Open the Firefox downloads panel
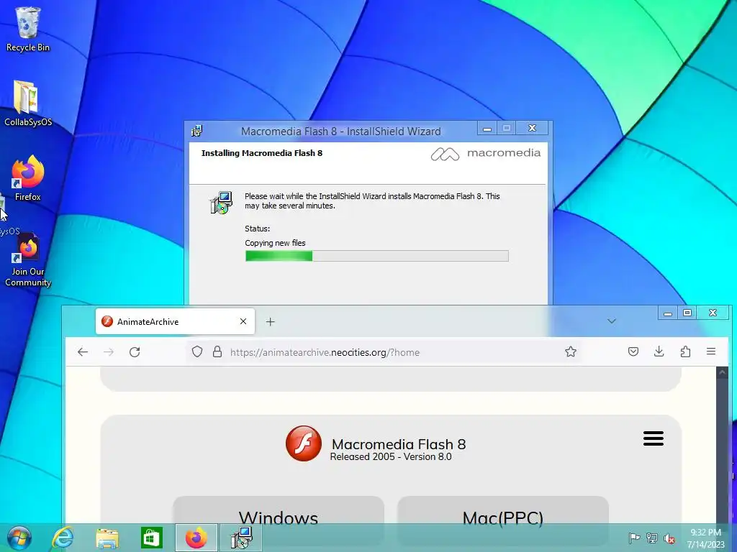The image size is (737, 552). click(659, 351)
